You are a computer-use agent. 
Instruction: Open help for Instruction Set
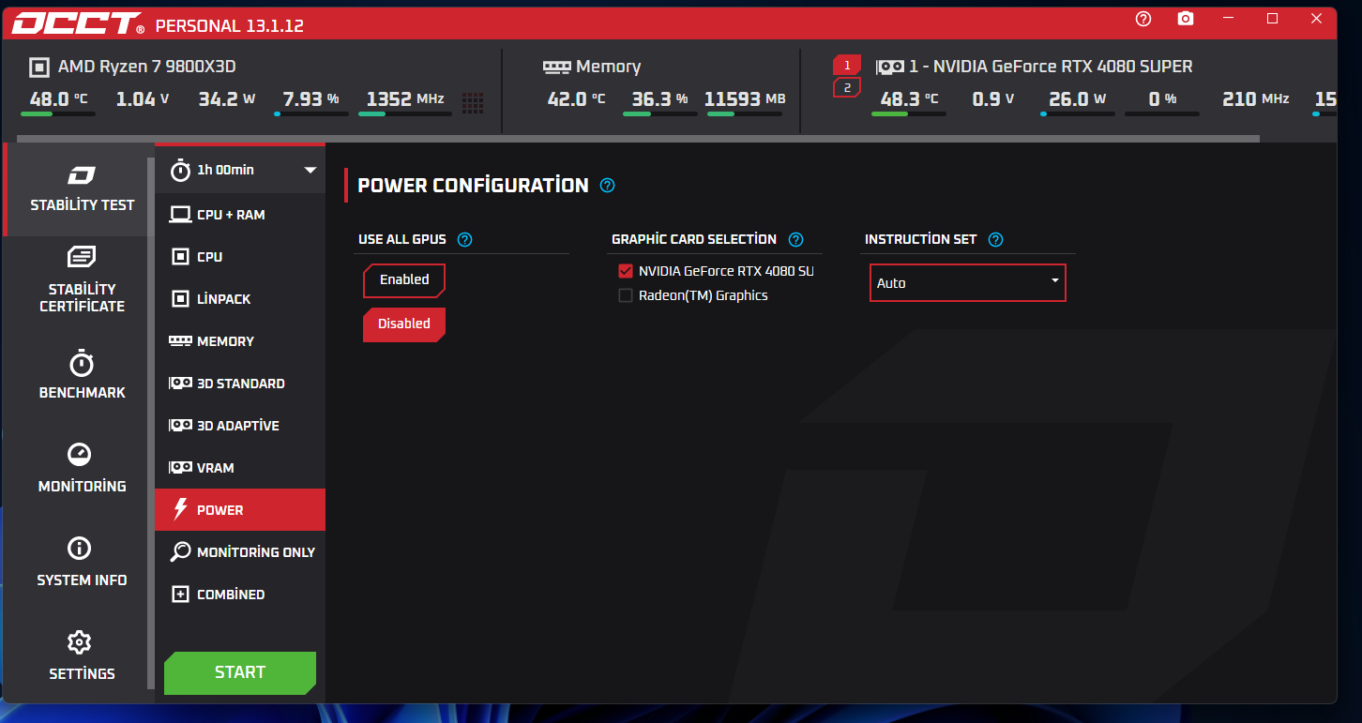[x=996, y=239]
